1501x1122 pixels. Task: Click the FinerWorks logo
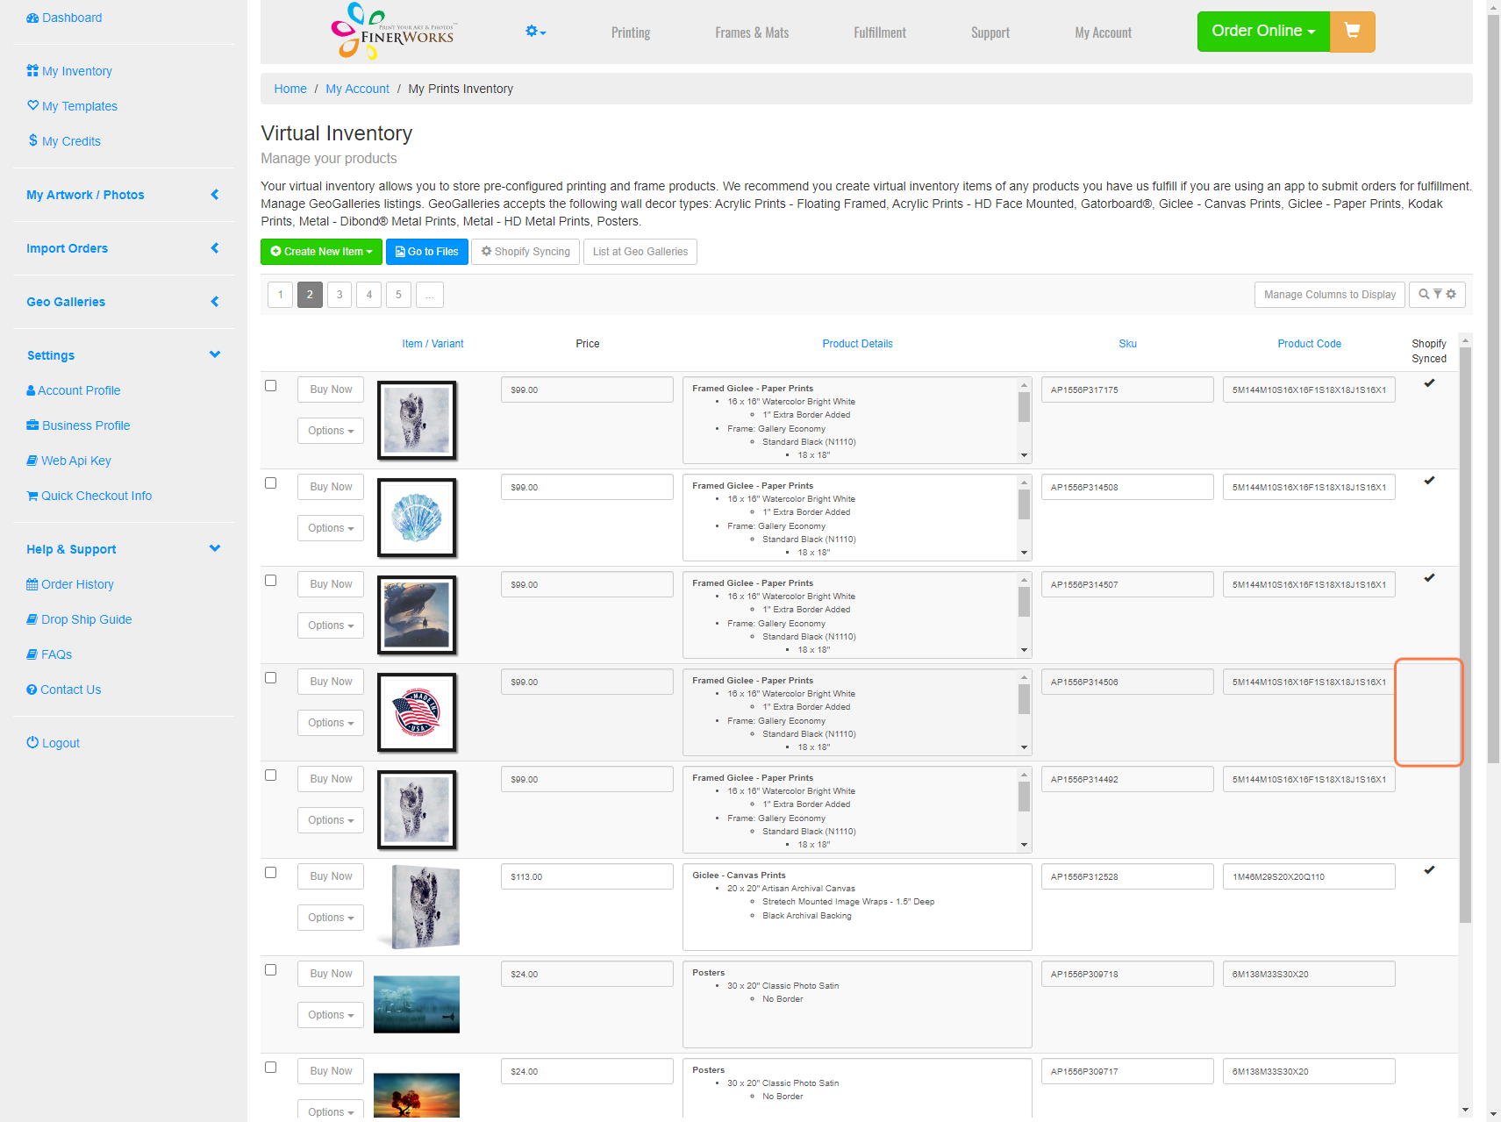coord(392,32)
